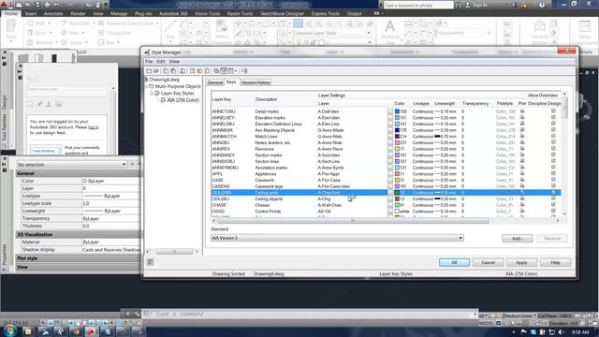Image resolution: width=599 pixels, height=337 pixels.
Task: Toggle Allow Overrides checkbox for COGO row
Action: [x=553, y=211]
